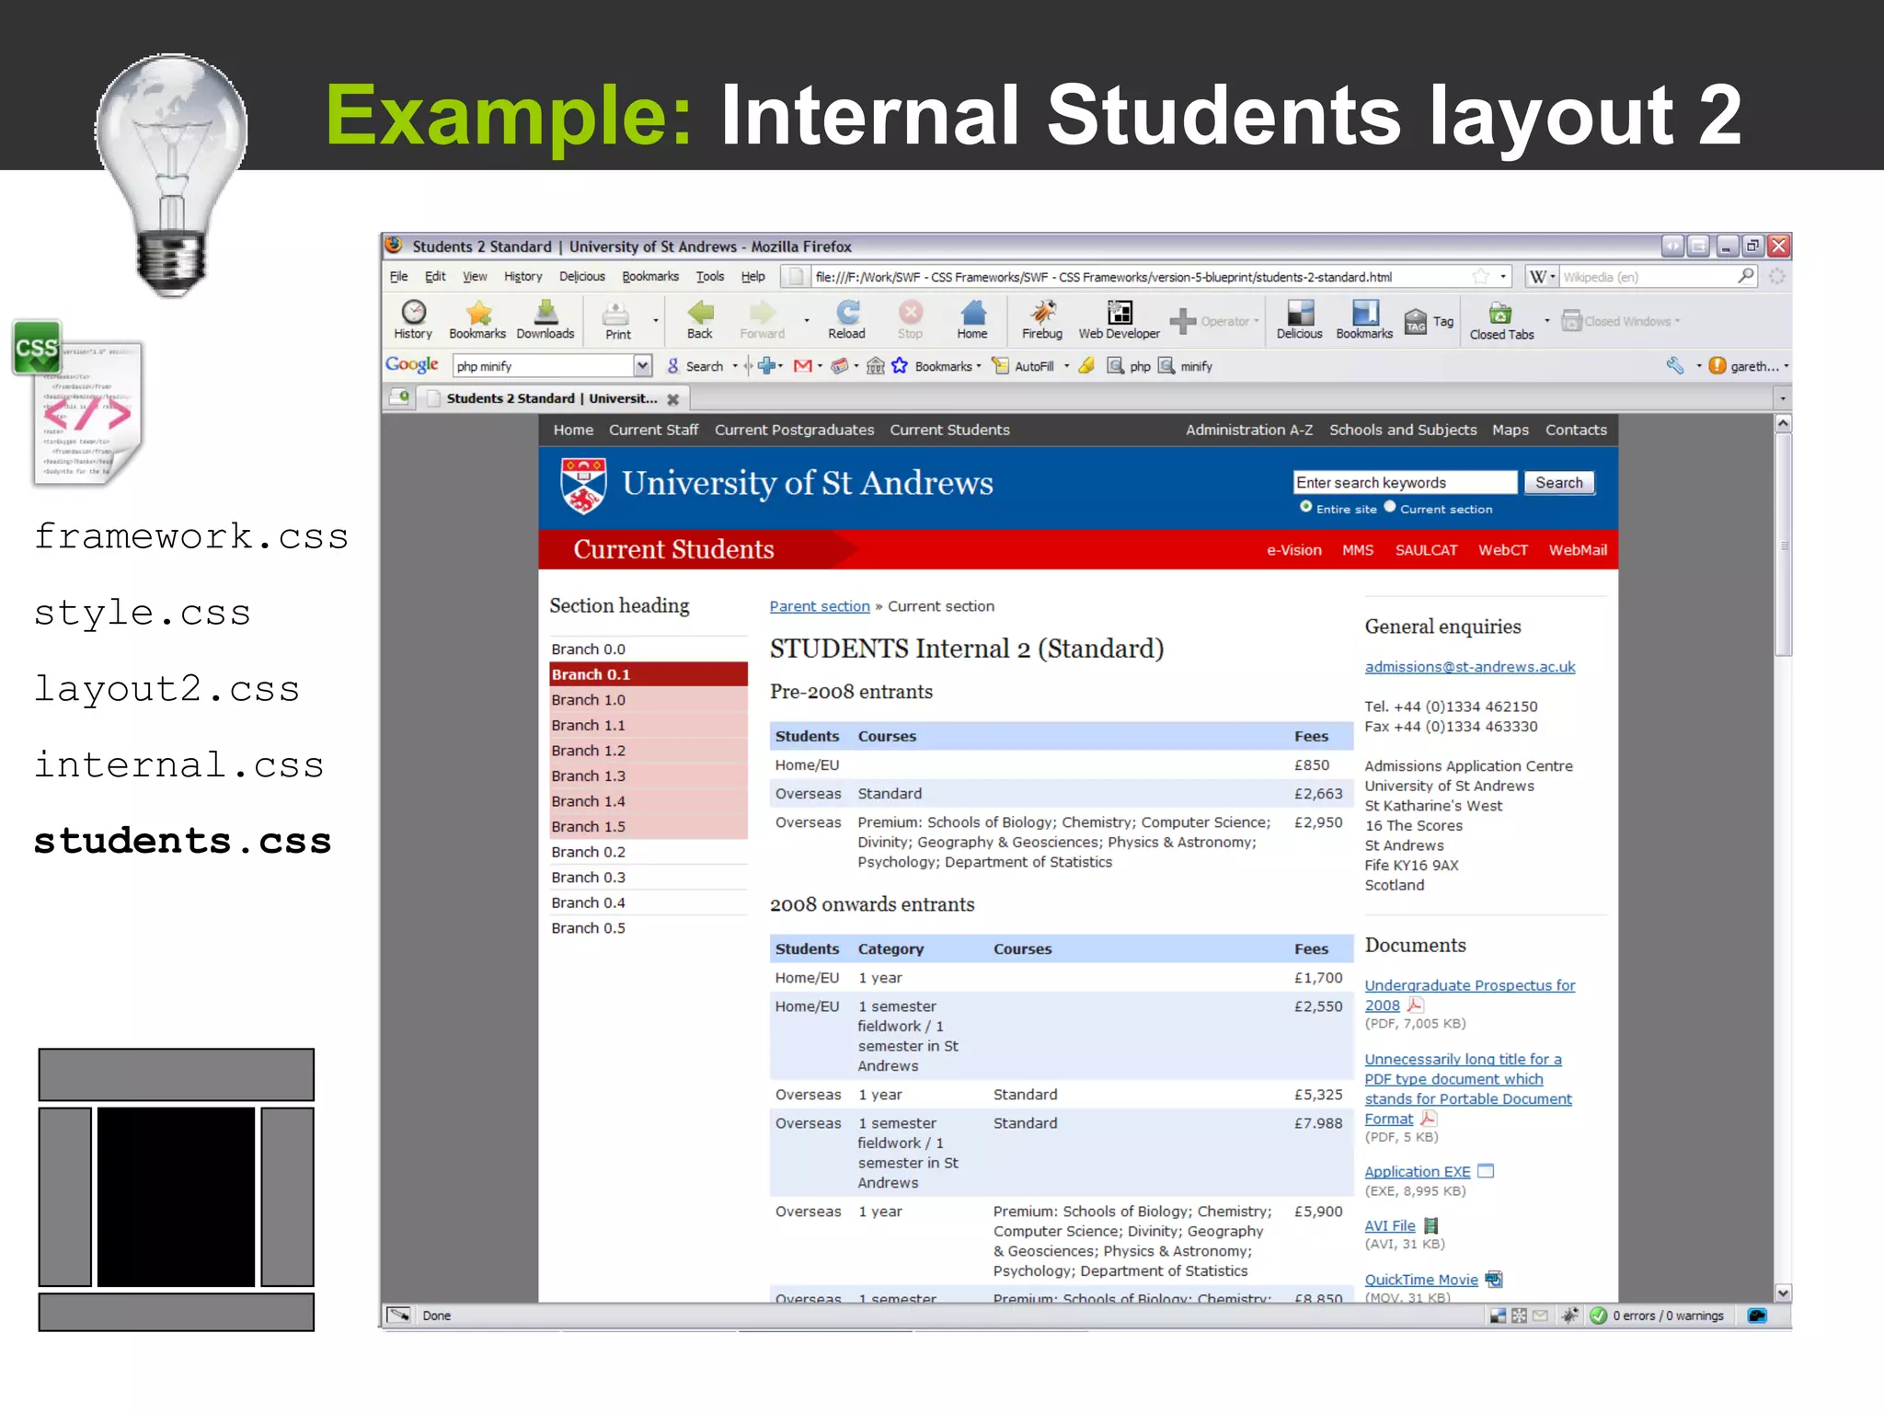Open the Application EXE document link
The image size is (1884, 1413).
(1417, 1171)
